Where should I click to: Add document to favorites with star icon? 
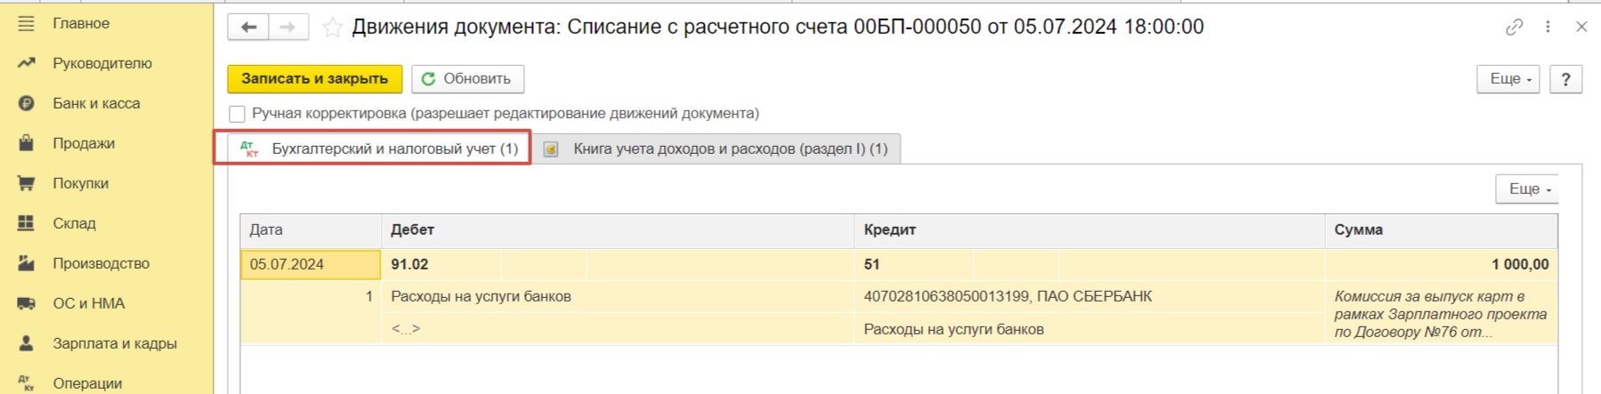coord(332,28)
